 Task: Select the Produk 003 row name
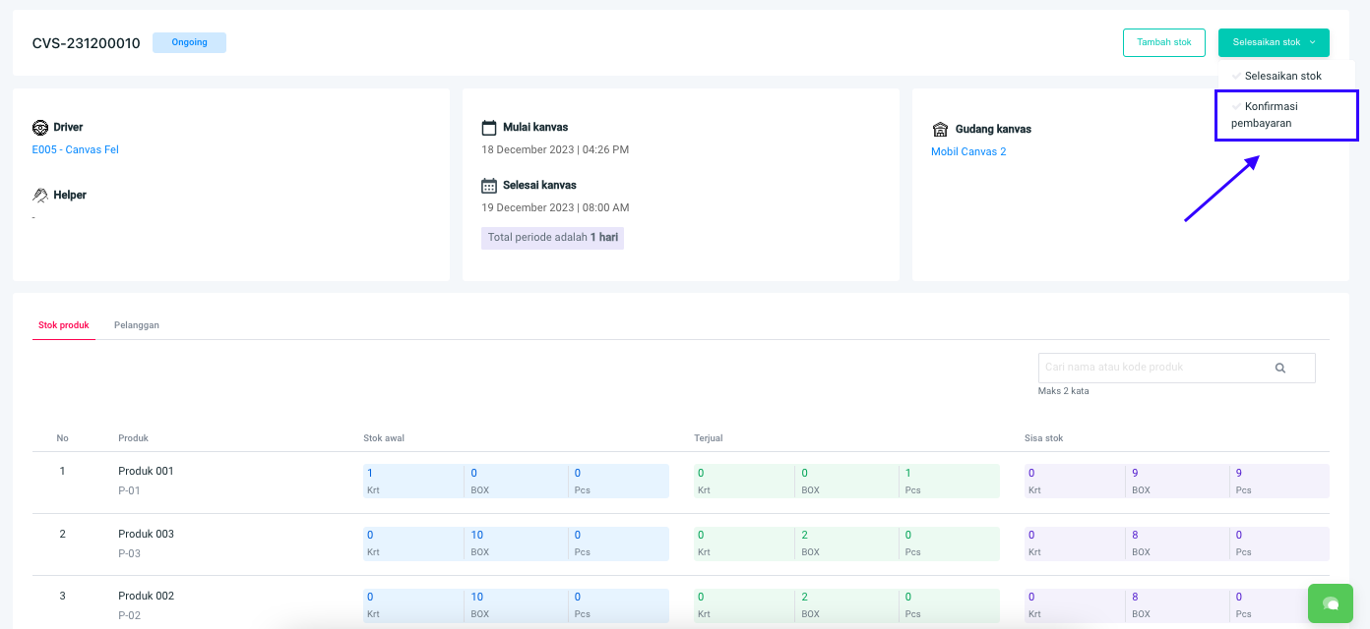tap(146, 534)
